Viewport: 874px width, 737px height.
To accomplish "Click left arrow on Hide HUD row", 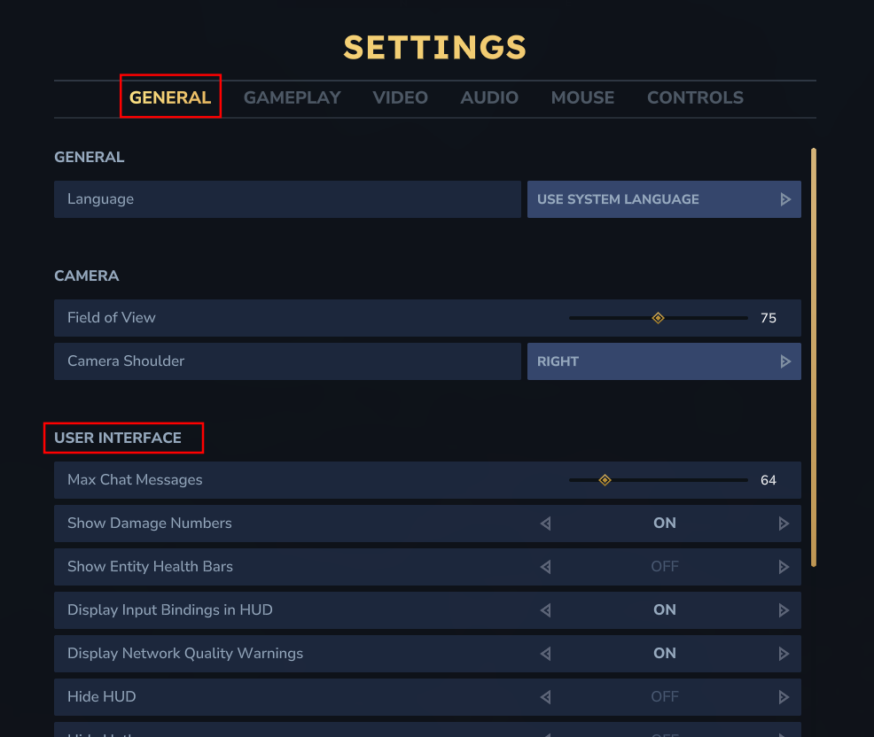I will (x=545, y=697).
